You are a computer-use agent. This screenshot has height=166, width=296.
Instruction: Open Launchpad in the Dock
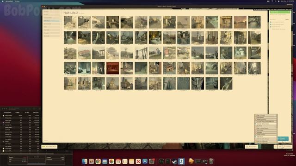[92, 161]
